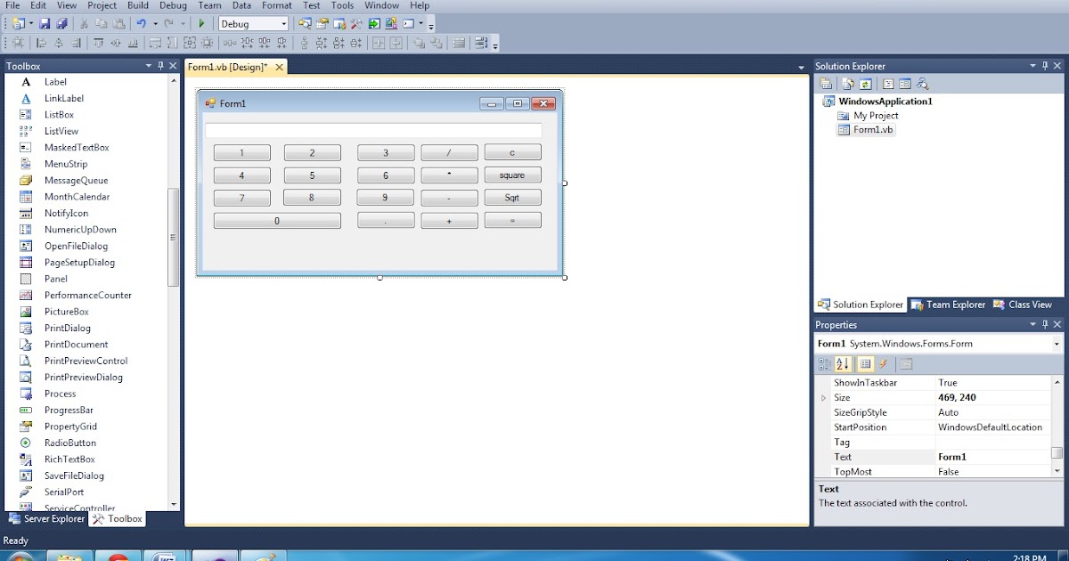Image resolution: width=1069 pixels, height=561 pixels.
Task: Click the Sqrt button on the calculator form
Action: pyautogui.click(x=512, y=197)
